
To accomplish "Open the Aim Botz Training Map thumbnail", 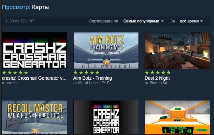I will (106, 50).
